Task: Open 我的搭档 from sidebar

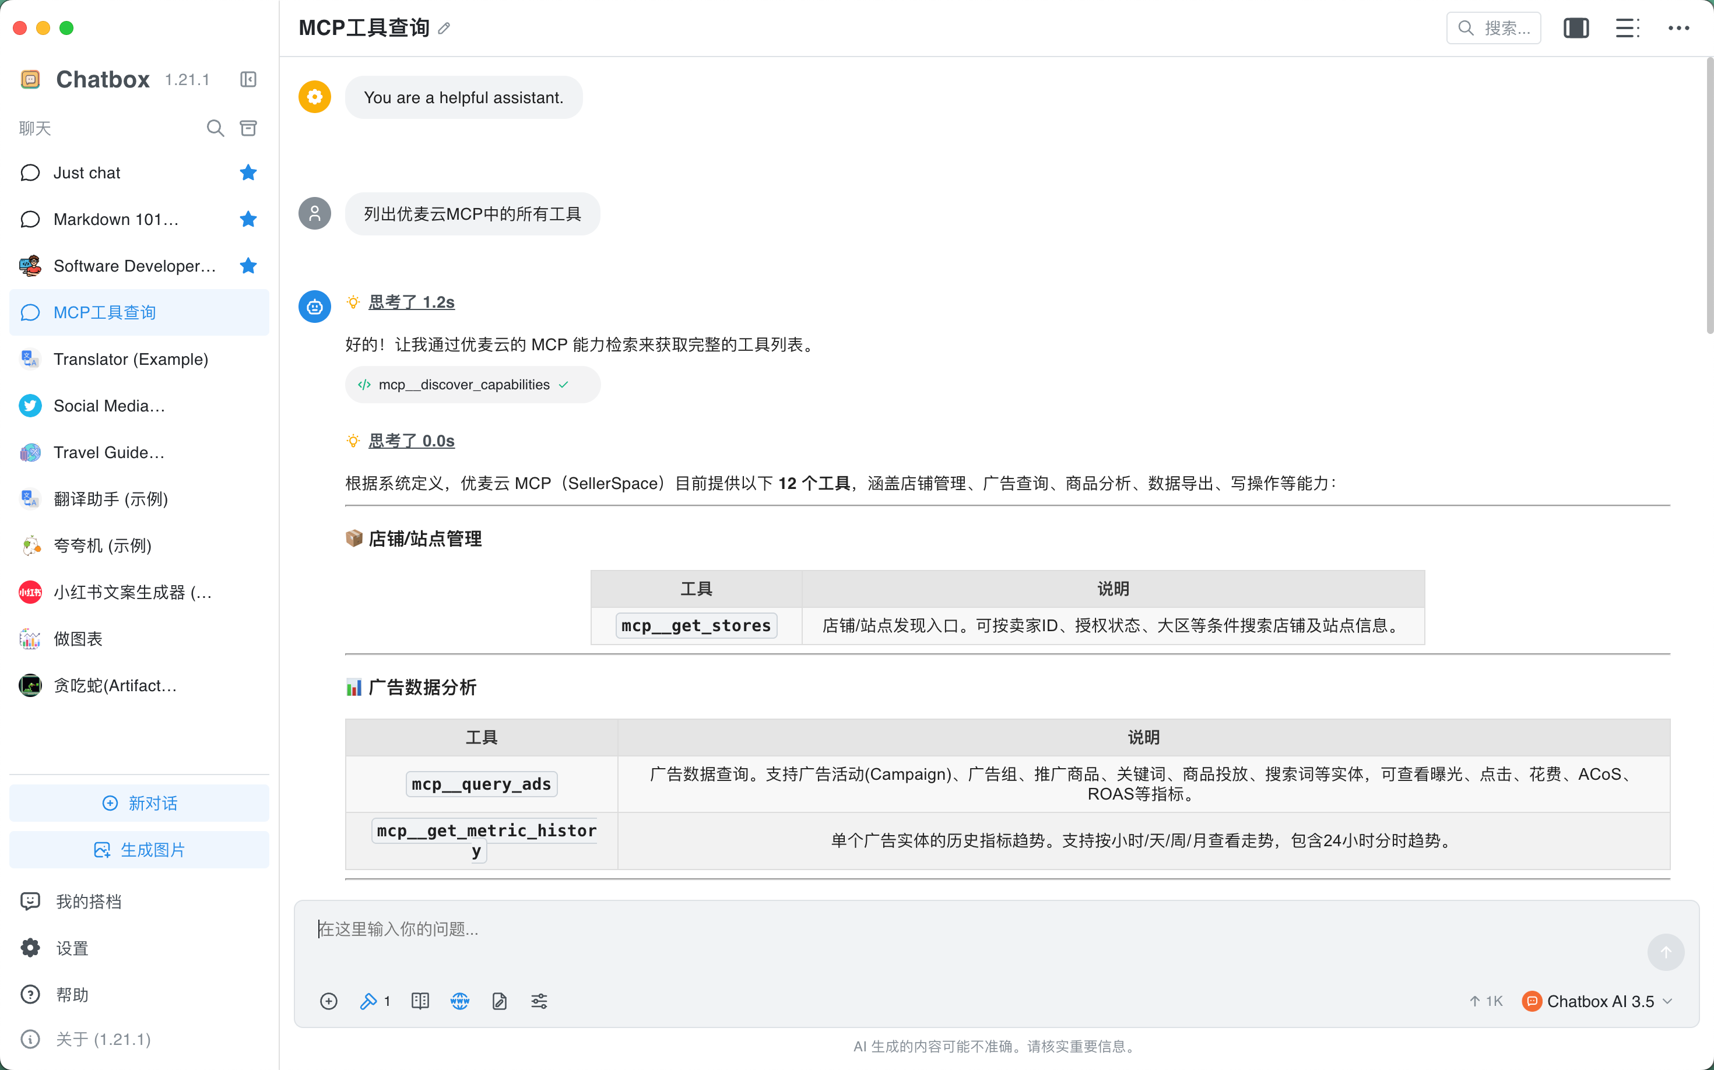Action: pyautogui.click(x=139, y=902)
